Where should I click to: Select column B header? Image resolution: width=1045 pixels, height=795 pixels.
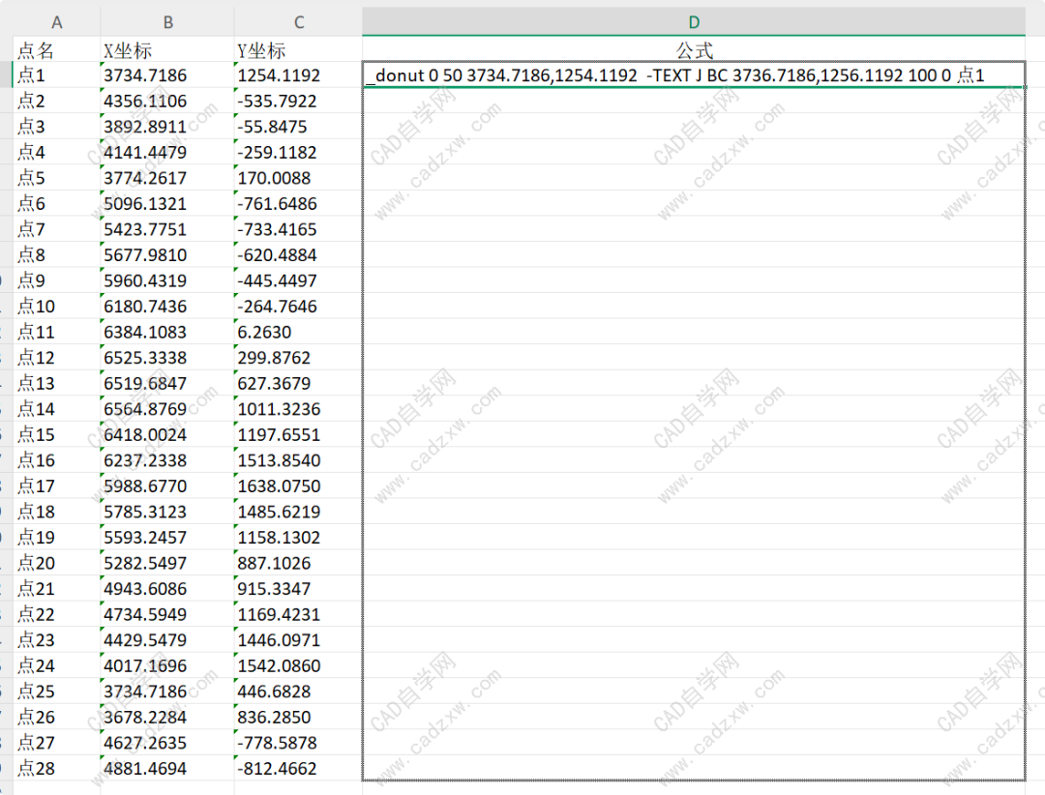(x=167, y=22)
